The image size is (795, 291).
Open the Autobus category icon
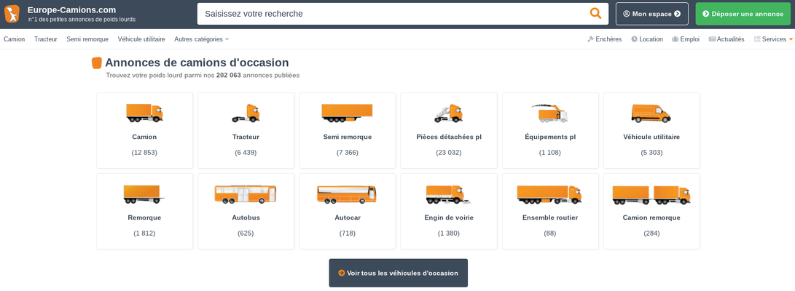[246, 194]
